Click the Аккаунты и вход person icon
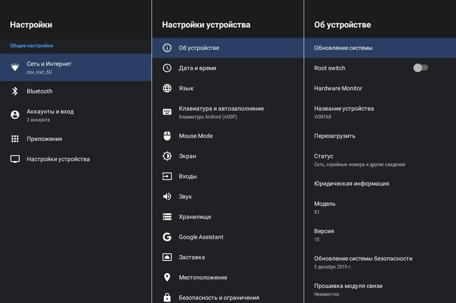This screenshot has height=303, width=456. click(15, 115)
